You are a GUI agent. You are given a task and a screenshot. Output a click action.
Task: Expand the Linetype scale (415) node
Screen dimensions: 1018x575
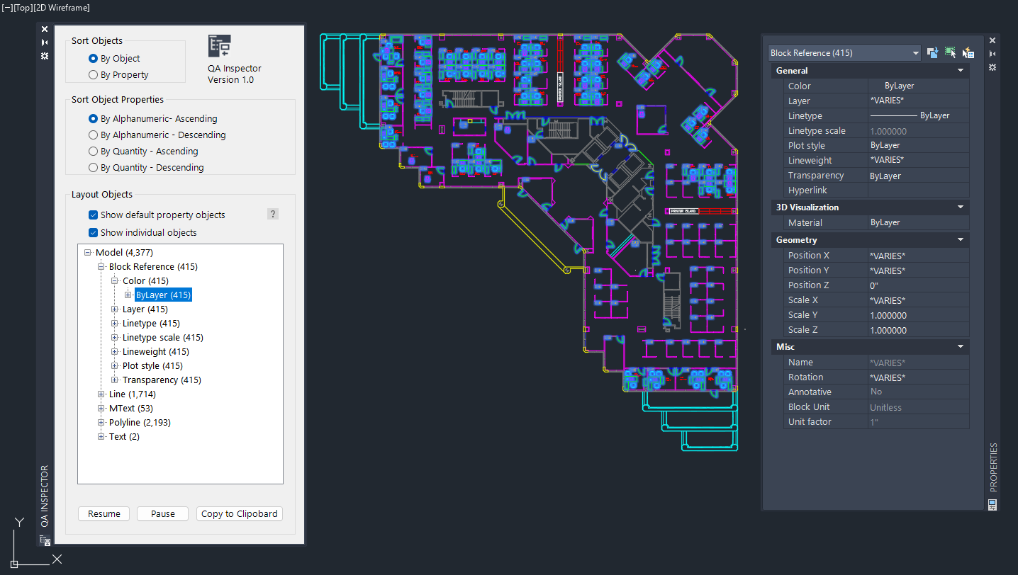point(115,338)
